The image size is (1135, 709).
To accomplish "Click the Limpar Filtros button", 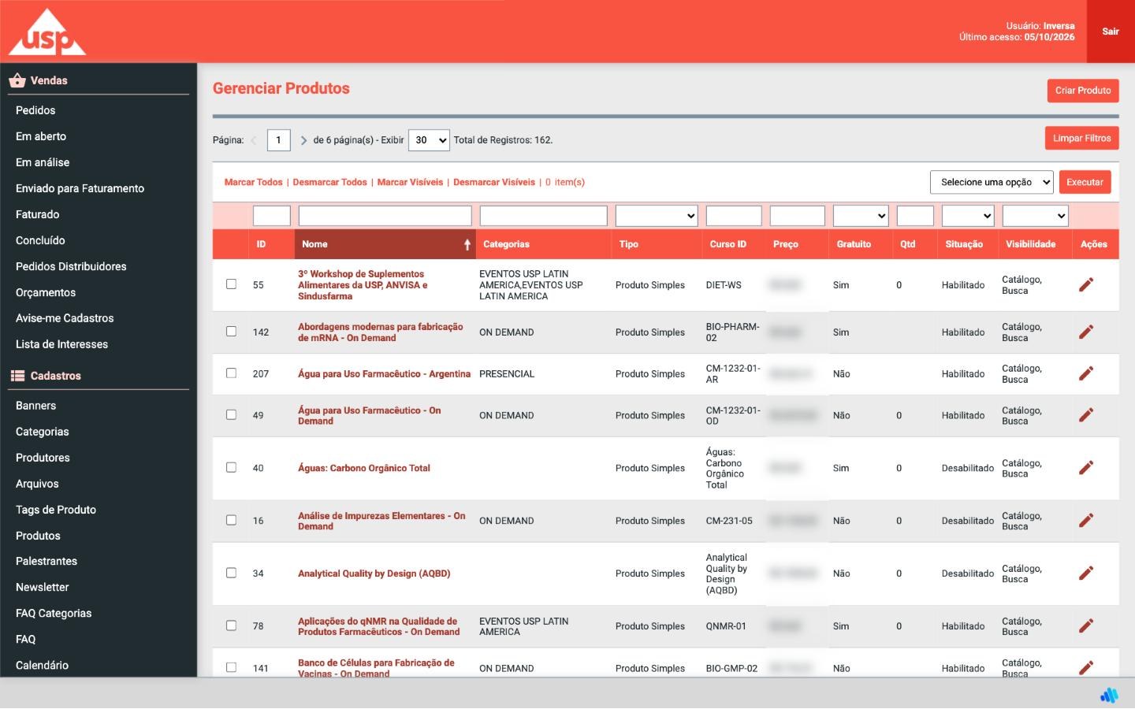I will click(1081, 139).
